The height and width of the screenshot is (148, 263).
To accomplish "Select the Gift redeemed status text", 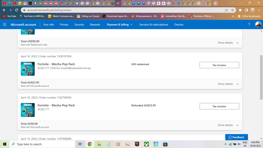I will (x=140, y=64).
